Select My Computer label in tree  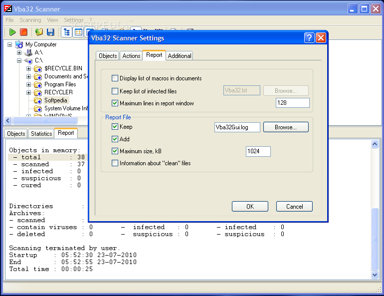[41, 44]
